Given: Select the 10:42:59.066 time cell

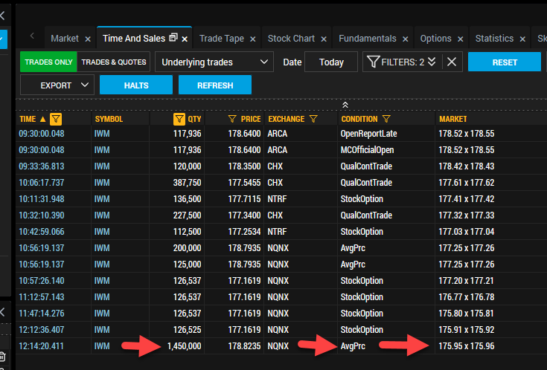Looking at the screenshot, I should coord(42,232).
